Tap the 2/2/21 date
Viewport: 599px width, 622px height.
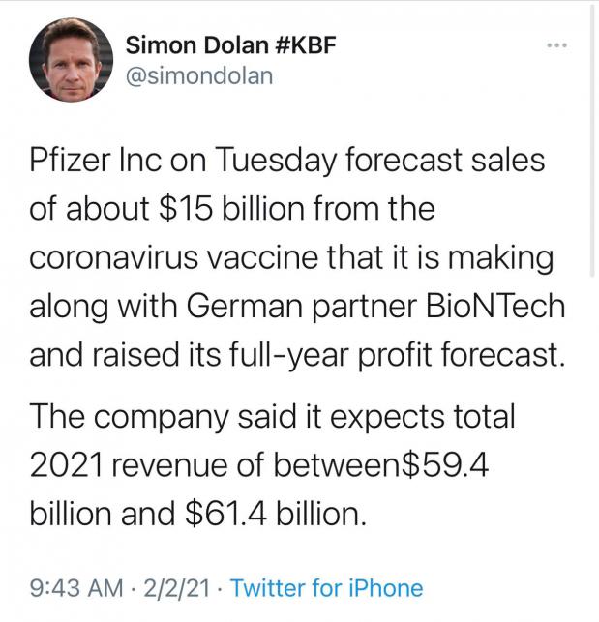click(177, 587)
